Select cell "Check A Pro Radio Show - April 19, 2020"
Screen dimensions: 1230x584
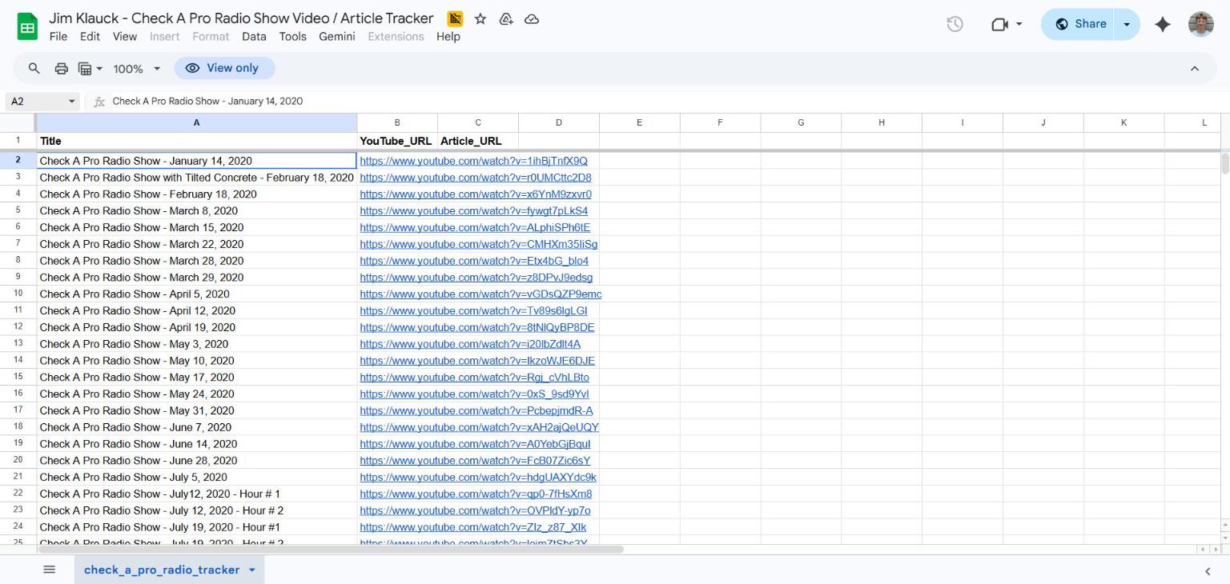point(197,327)
